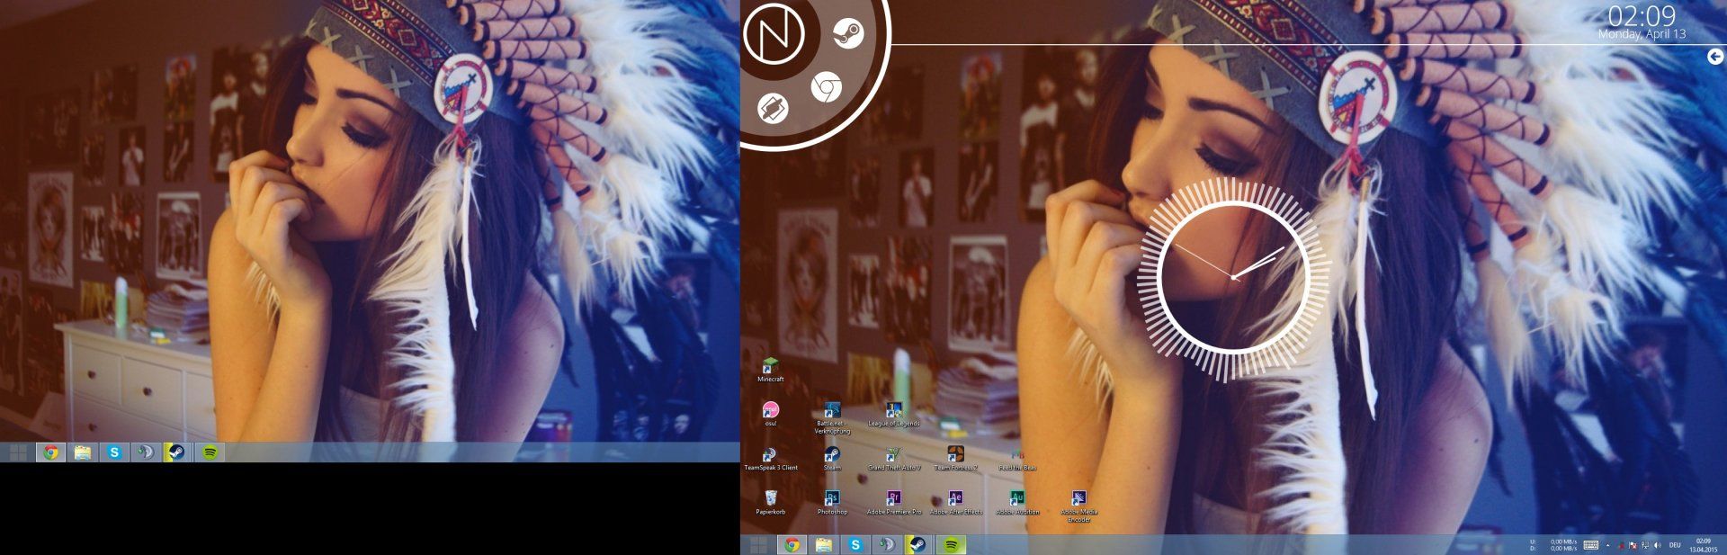Click the touch keyboard icon in the taskbar

tap(1590, 545)
